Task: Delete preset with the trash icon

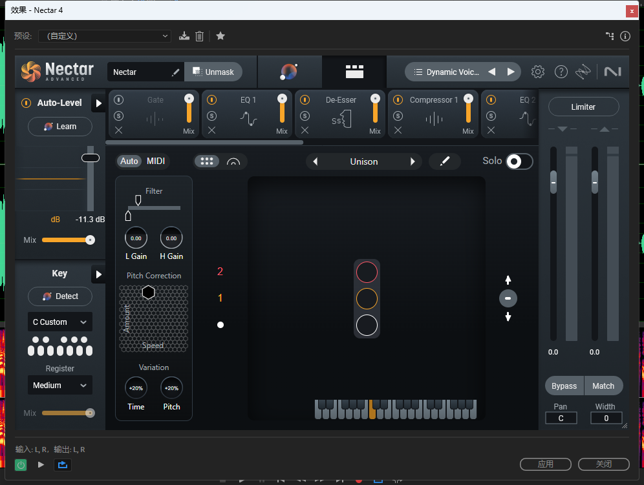Action: (x=199, y=36)
